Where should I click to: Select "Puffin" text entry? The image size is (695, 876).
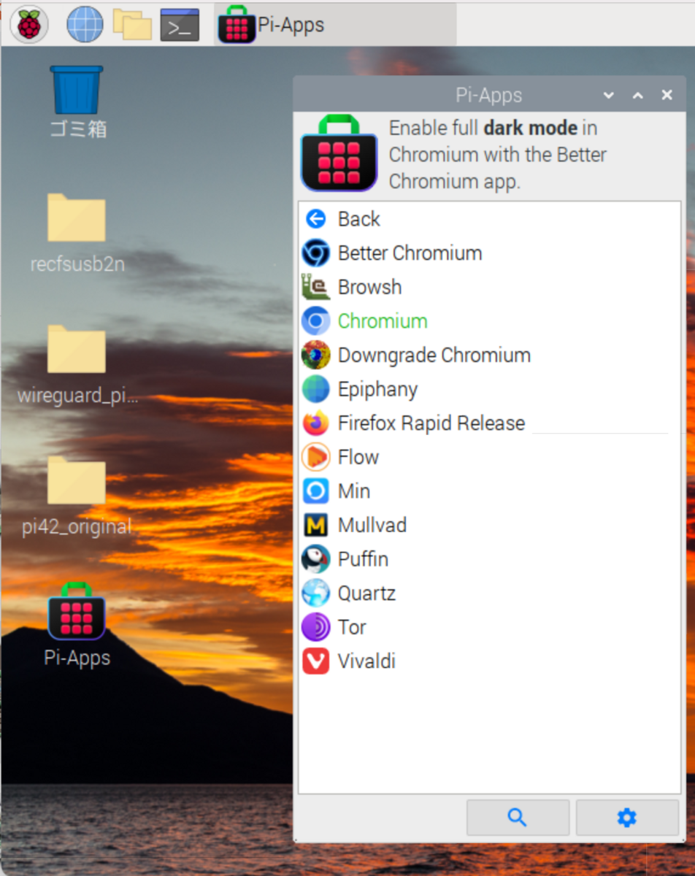[363, 559]
